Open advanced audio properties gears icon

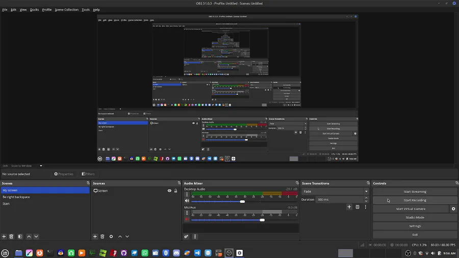[x=186, y=237]
